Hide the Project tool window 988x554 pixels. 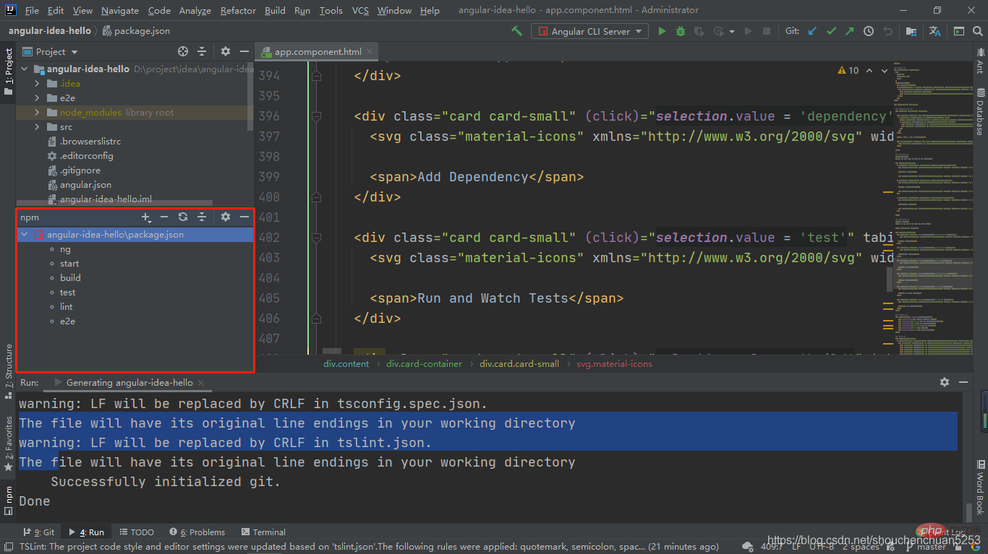pyautogui.click(x=244, y=51)
